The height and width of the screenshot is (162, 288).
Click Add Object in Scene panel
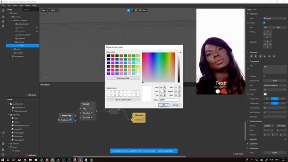click(31, 95)
